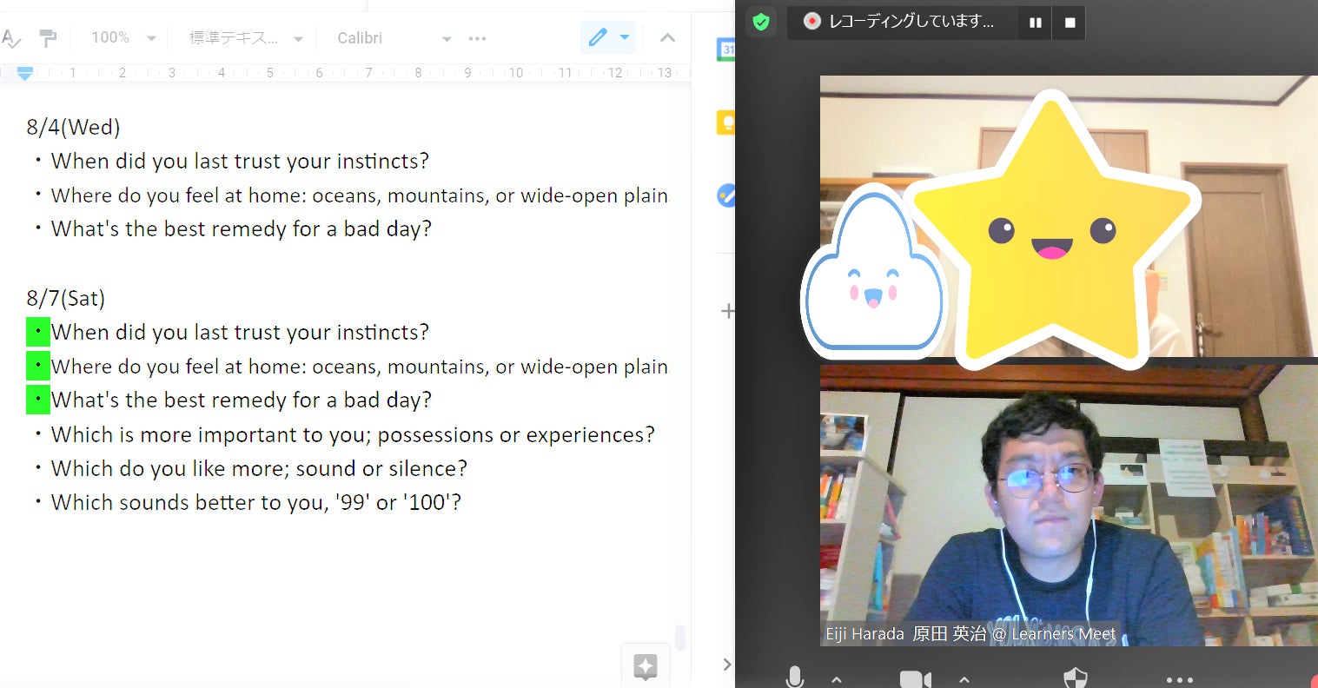Open the Google Tasks side panel
The height and width of the screenshot is (688, 1318).
[x=725, y=195]
